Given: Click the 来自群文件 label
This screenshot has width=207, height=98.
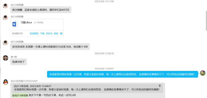Looking at the screenshot, I should pos(18,33).
